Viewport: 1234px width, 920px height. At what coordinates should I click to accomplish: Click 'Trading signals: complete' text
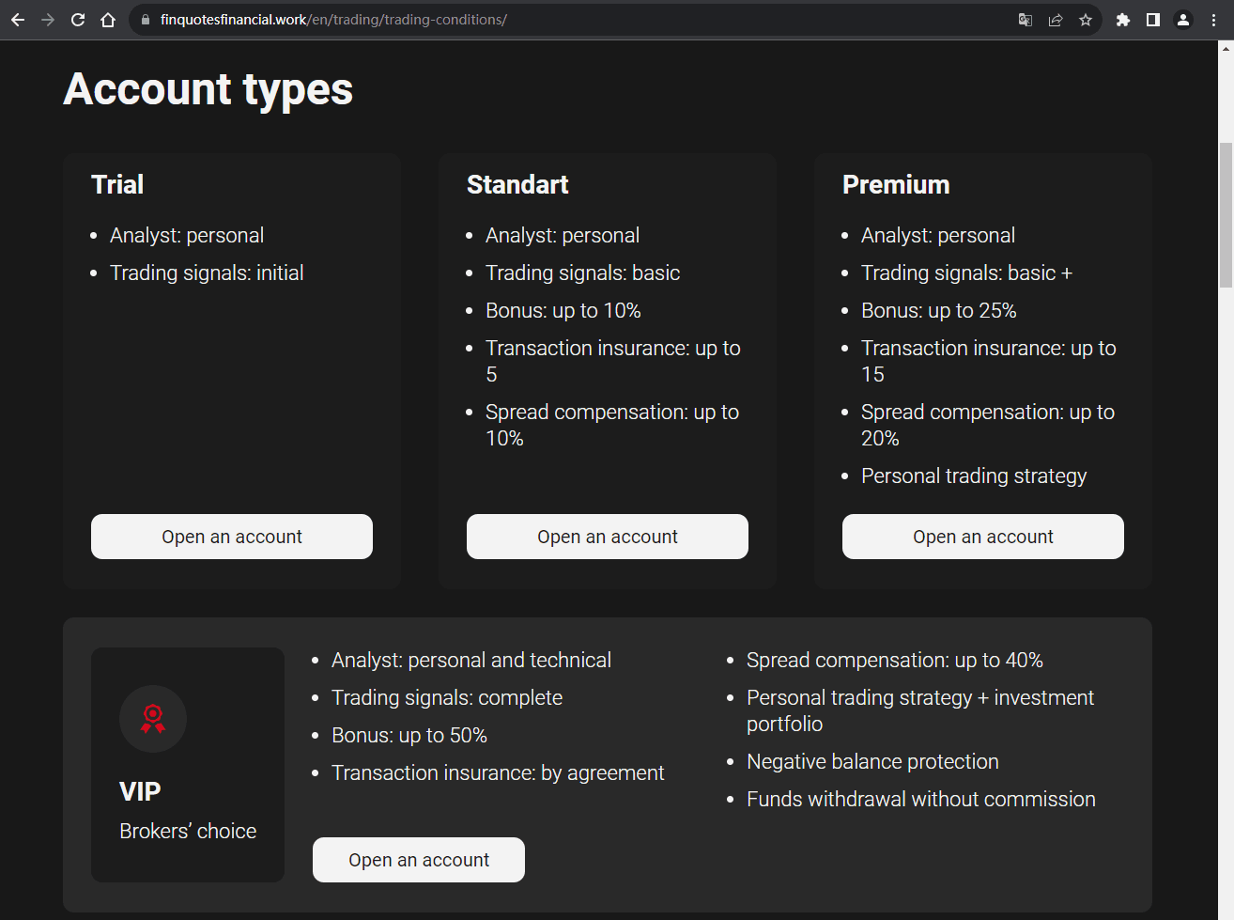tap(447, 697)
